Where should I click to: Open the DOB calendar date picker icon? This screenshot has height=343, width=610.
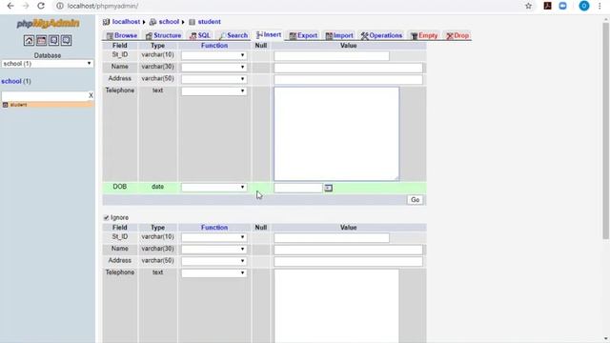[x=328, y=188]
